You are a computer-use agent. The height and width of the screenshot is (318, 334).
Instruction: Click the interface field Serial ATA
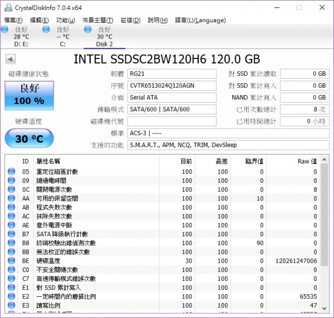172,97
